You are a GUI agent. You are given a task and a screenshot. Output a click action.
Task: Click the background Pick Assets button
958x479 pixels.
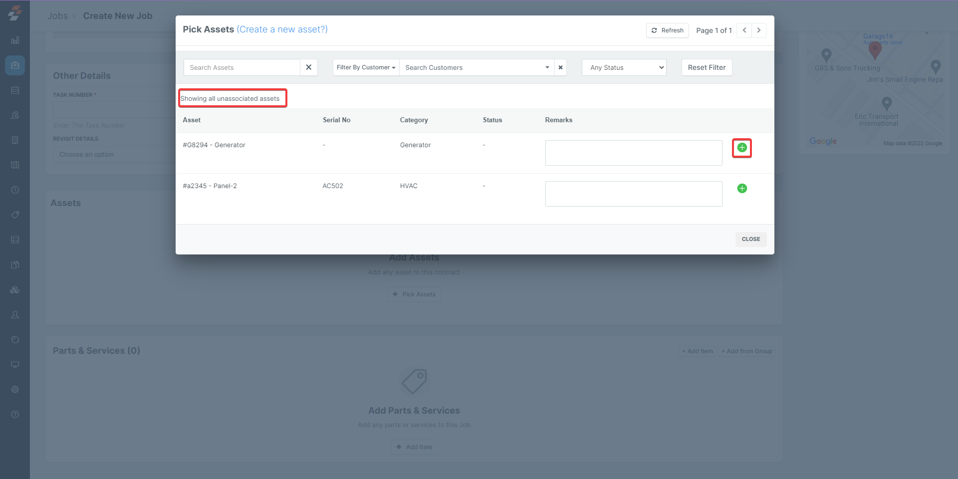pos(414,294)
